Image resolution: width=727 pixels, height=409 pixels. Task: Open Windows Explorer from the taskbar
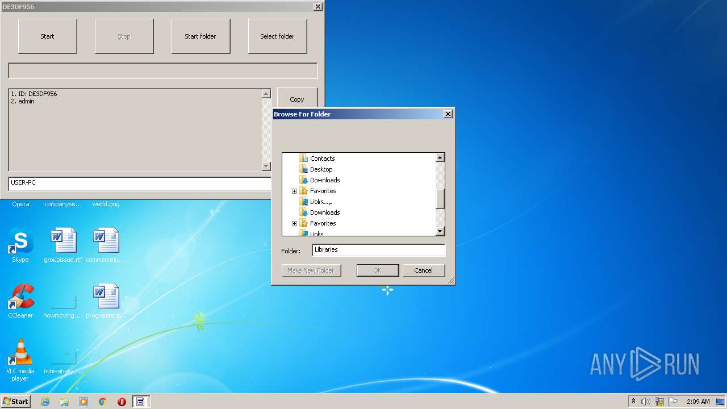[64, 402]
